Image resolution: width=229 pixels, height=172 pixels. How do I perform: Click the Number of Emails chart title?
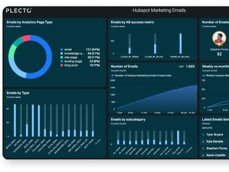[x=124, y=67]
